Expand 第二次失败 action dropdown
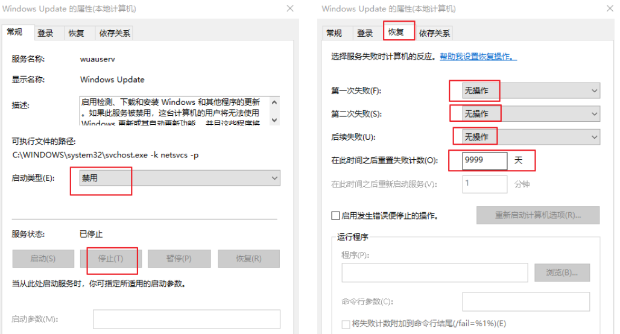The height and width of the screenshot is (334, 620). pos(531,114)
